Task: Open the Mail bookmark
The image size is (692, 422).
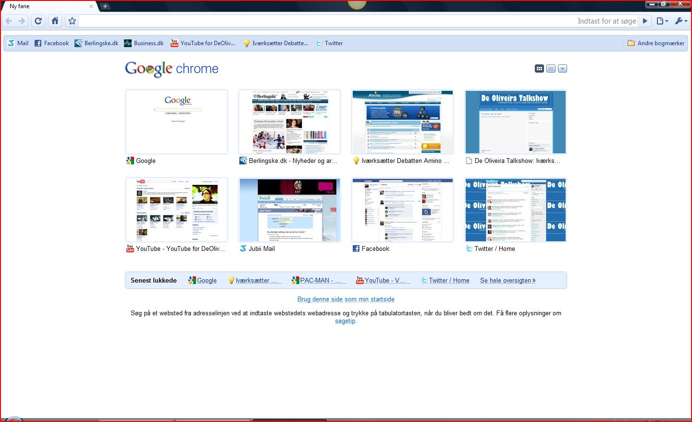Action: pos(18,43)
